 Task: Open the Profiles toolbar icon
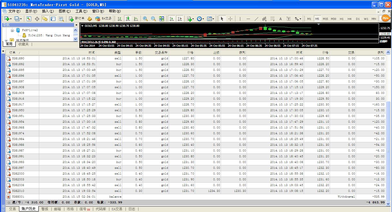pyautogui.click(x=18, y=19)
